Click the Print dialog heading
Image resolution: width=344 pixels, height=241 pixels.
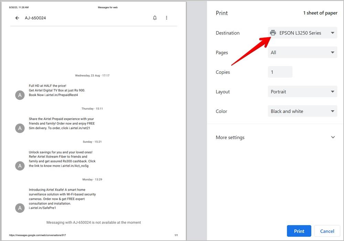point(222,13)
